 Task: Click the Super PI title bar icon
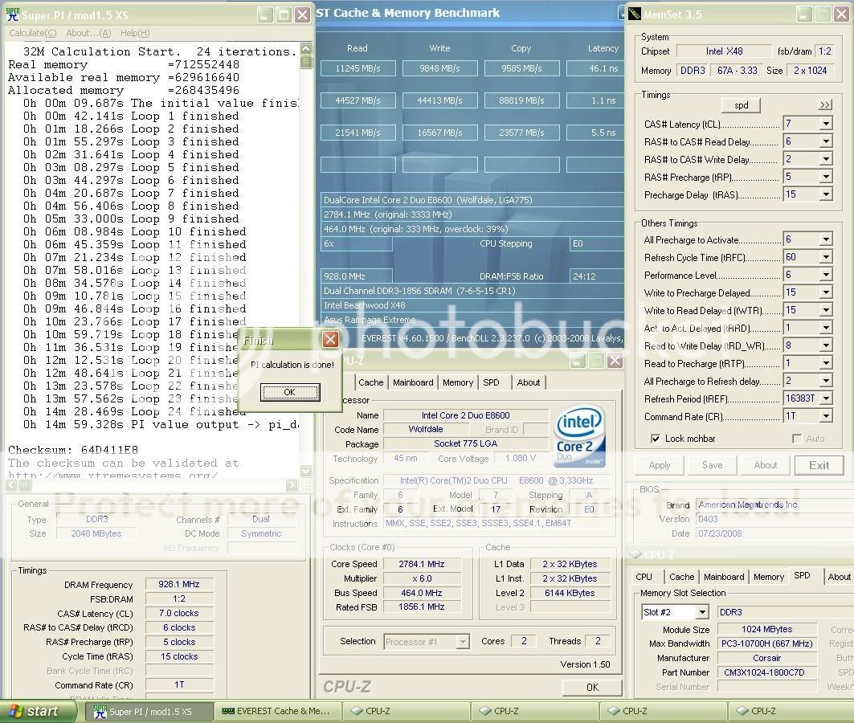pos(12,14)
